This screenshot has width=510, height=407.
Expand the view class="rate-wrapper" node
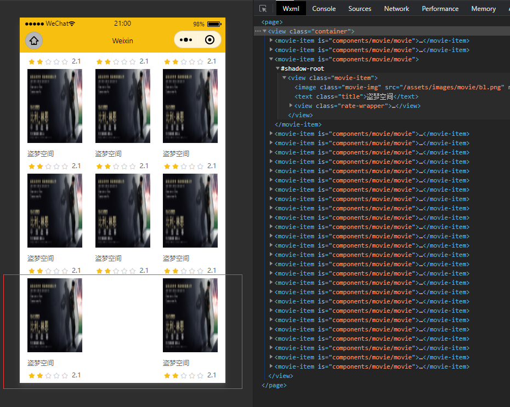(x=291, y=106)
